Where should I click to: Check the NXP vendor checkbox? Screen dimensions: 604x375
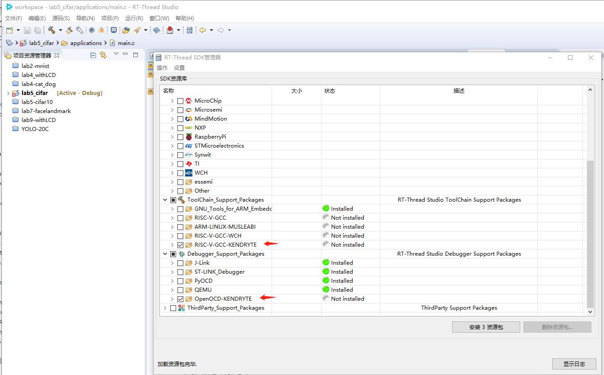pyautogui.click(x=180, y=128)
